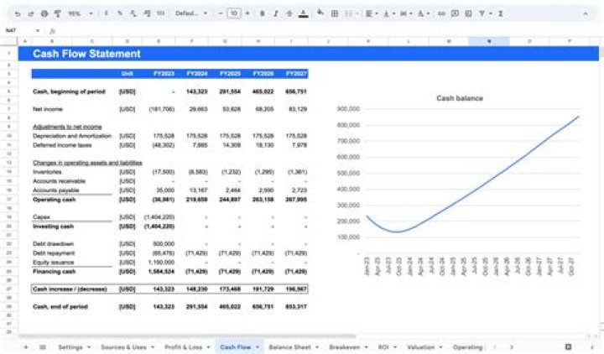Switch to the Breakeven tab
Image resolution: width=604 pixels, height=354 pixels.
click(x=345, y=347)
